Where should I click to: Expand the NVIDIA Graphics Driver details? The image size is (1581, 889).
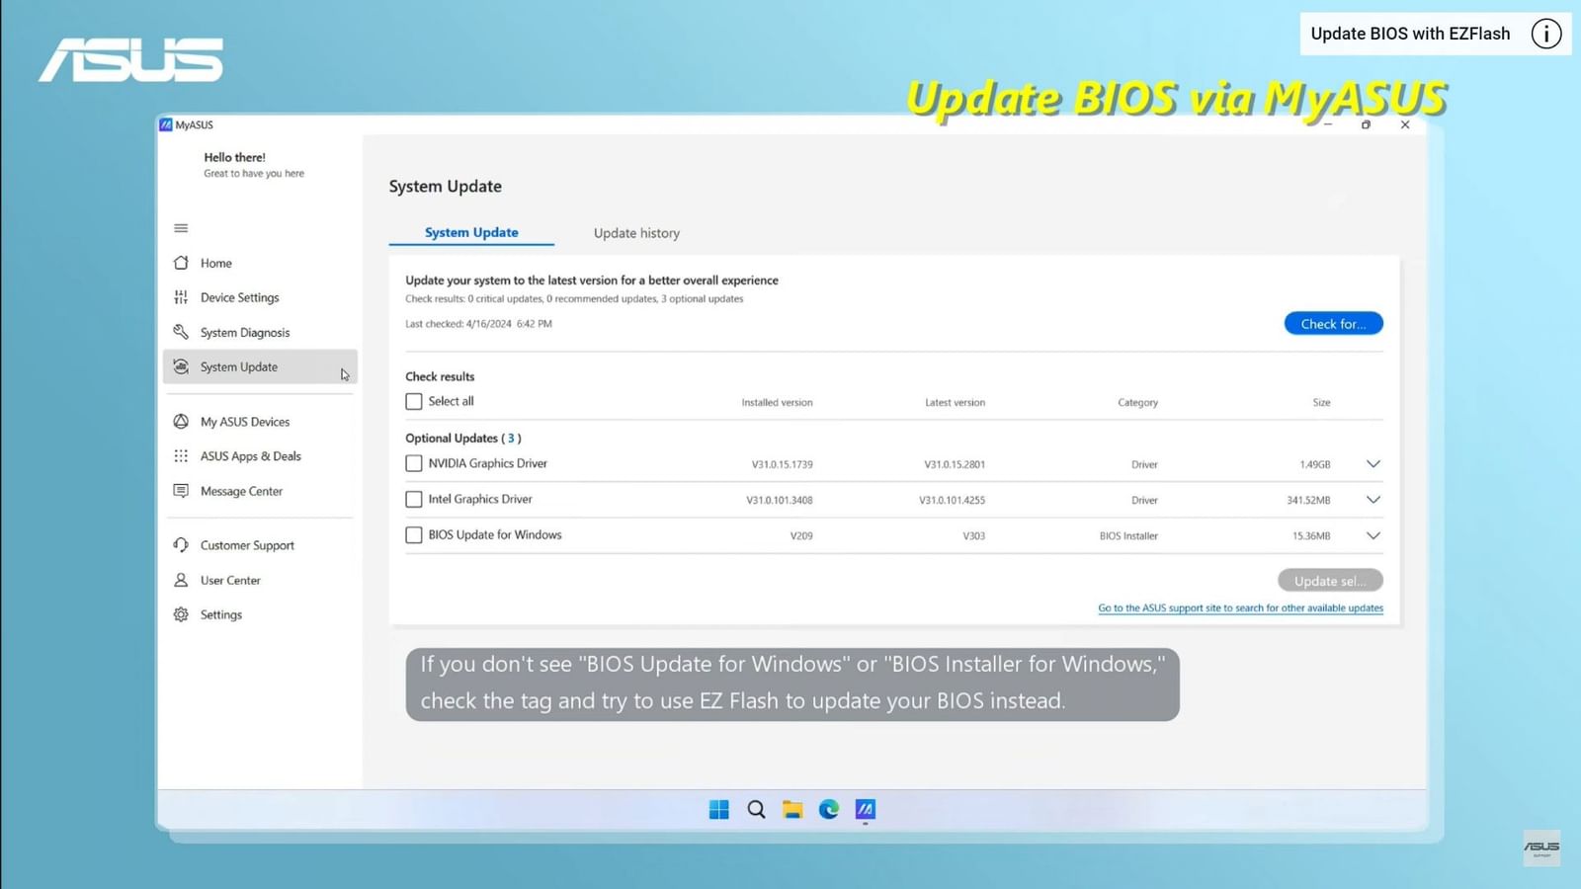coord(1373,463)
